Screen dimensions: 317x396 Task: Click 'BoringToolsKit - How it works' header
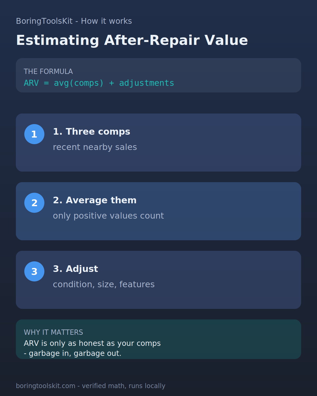pos(74,21)
